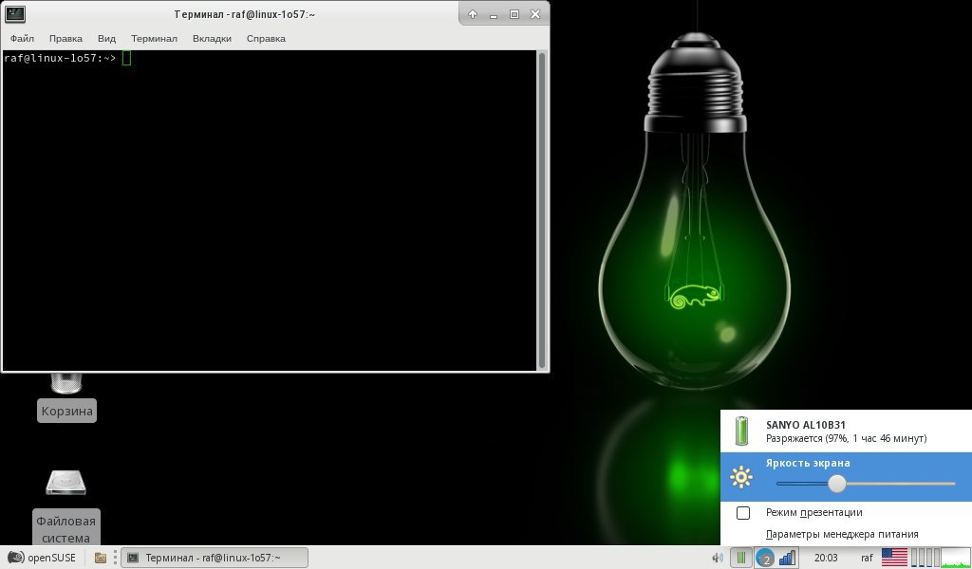This screenshot has width=972, height=569.
Task: Click the network signal bars icon
Action: pos(787,558)
